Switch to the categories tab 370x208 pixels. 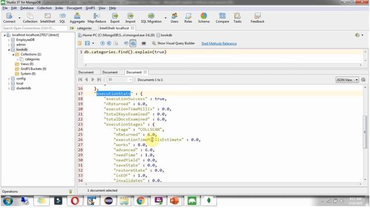[x=84, y=28]
